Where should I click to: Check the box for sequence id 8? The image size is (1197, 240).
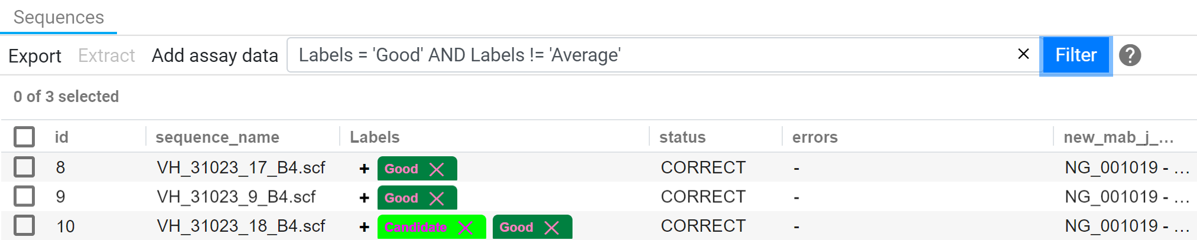click(24, 167)
